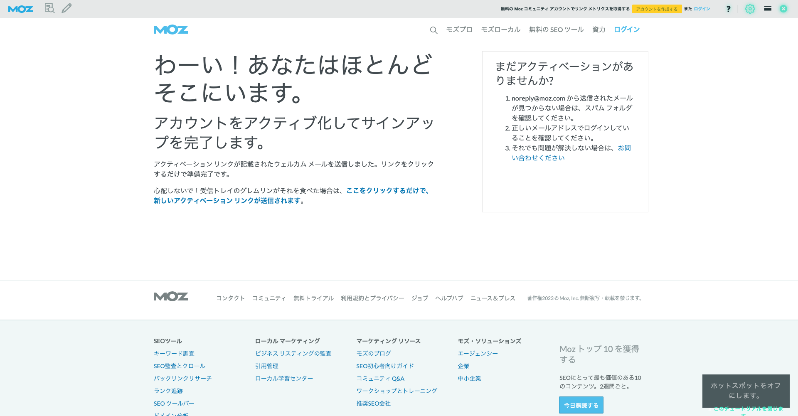Screen dimensions: 798x416
Task: Click 著作権2023 copyright notice text
Action: point(585,298)
